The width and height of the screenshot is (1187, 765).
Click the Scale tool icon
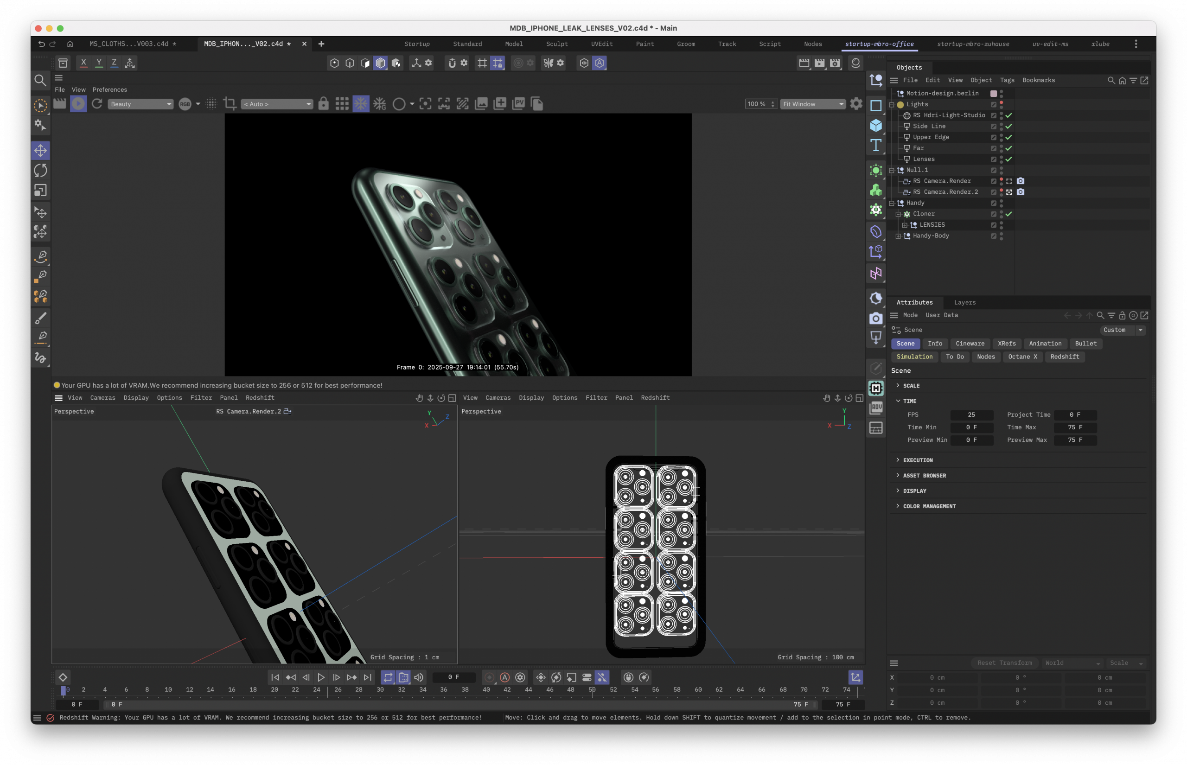[40, 190]
